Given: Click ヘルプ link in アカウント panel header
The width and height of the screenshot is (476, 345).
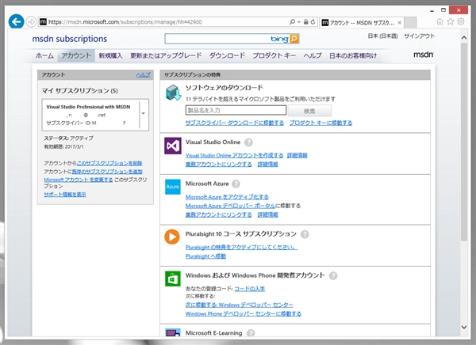Looking at the screenshot, I should 143,75.
